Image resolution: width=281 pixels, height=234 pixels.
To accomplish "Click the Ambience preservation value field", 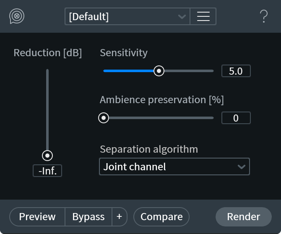I will pyautogui.click(x=236, y=118).
